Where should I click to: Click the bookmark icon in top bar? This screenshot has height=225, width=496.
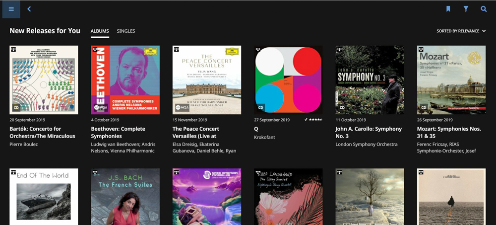(x=448, y=9)
